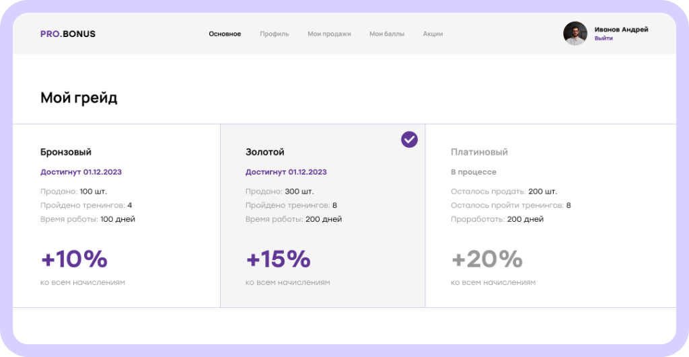Click the В процессе status label
This screenshot has width=689, height=357.
(473, 172)
